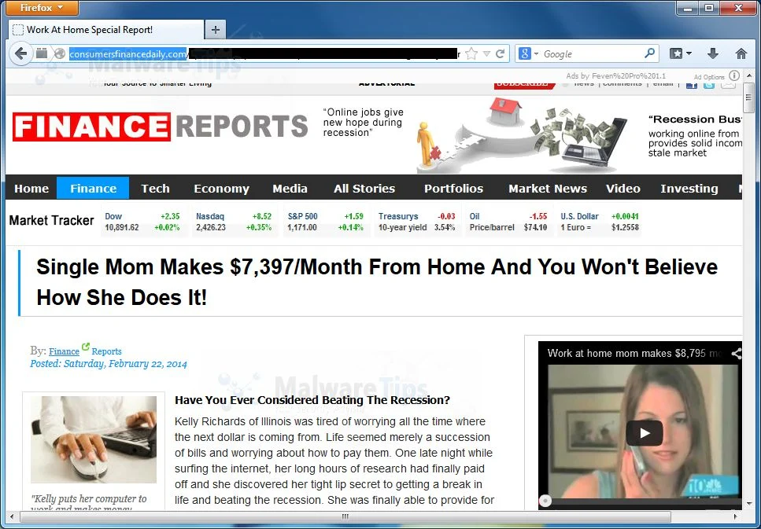
Task: Open the Video nav item
Action: 622,188
